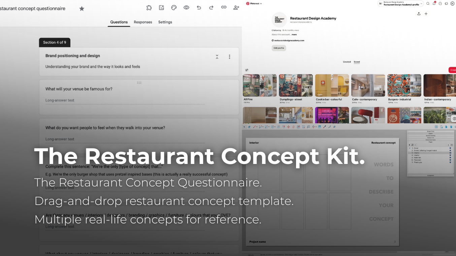This screenshot has width=456, height=256.
Task: Open the 'Indian - contemporary' board
Action: coord(440,89)
